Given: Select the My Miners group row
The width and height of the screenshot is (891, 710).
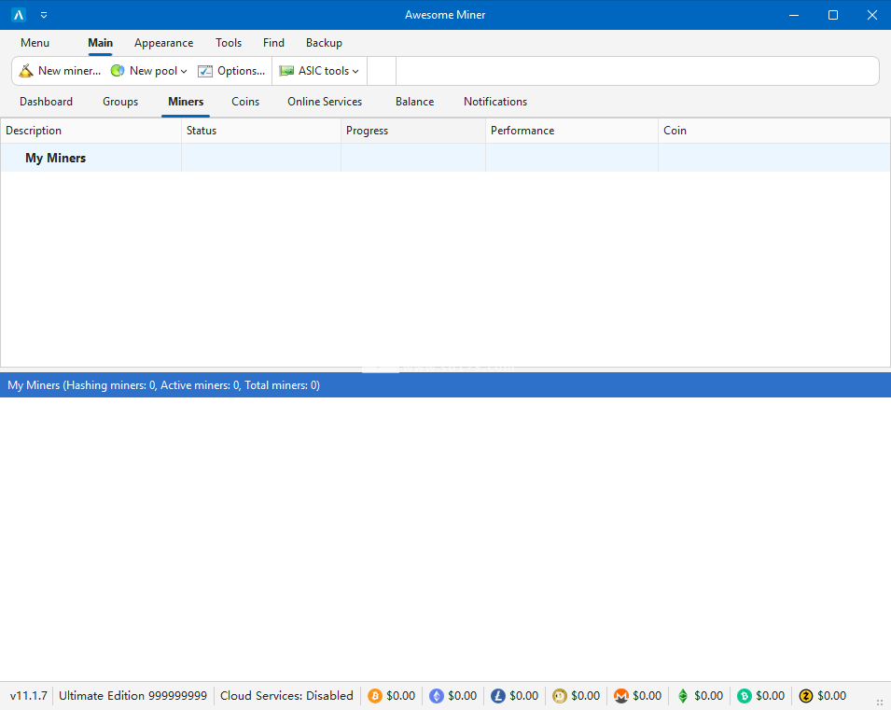Looking at the screenshot, I should (x=446, y=158).
